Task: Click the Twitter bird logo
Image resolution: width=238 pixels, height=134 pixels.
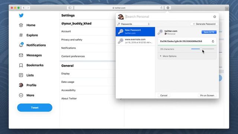Action: click(21, 15)
